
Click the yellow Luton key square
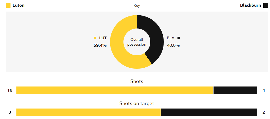point(8,5)
